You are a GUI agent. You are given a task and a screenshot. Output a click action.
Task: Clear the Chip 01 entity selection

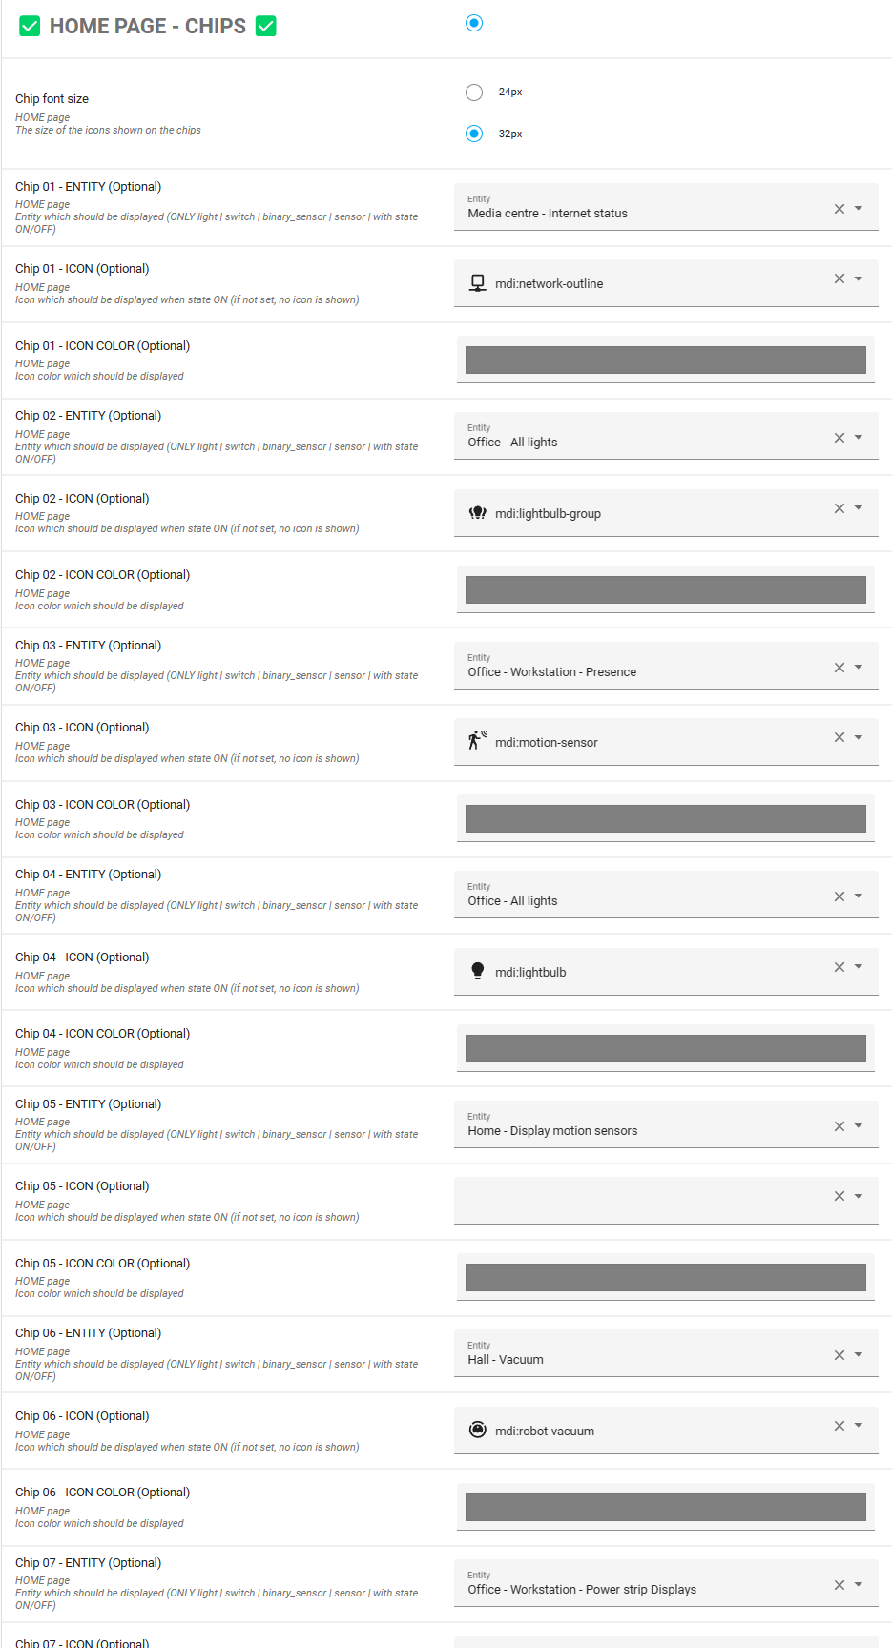(840, 209)
